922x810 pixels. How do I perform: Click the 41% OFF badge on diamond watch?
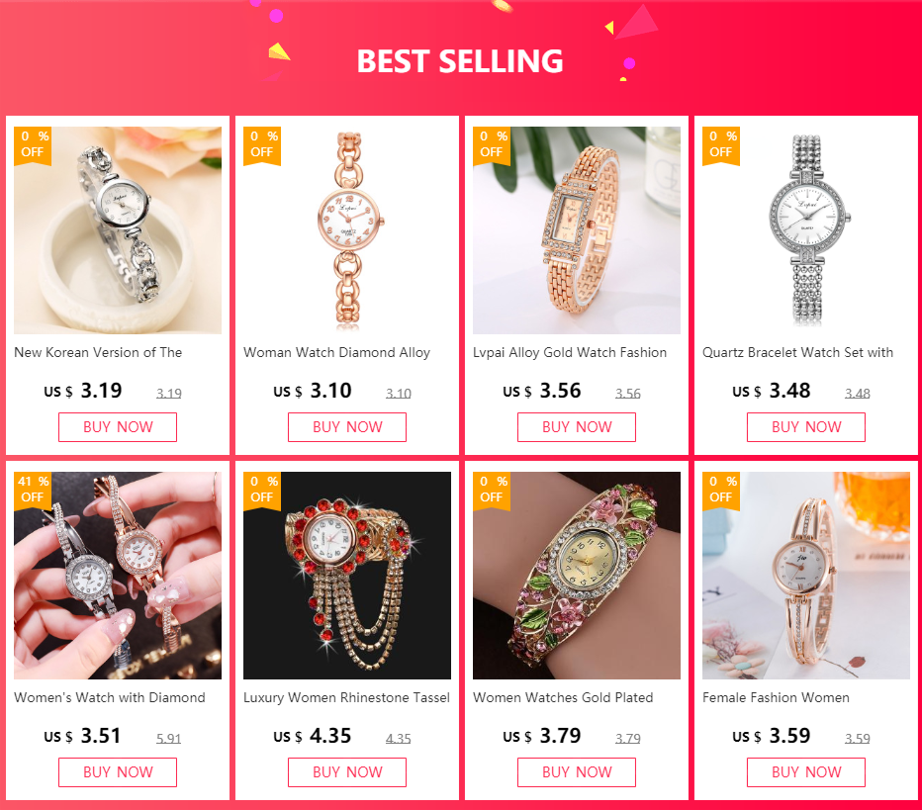pyautogui.click(x=33, y=491)
